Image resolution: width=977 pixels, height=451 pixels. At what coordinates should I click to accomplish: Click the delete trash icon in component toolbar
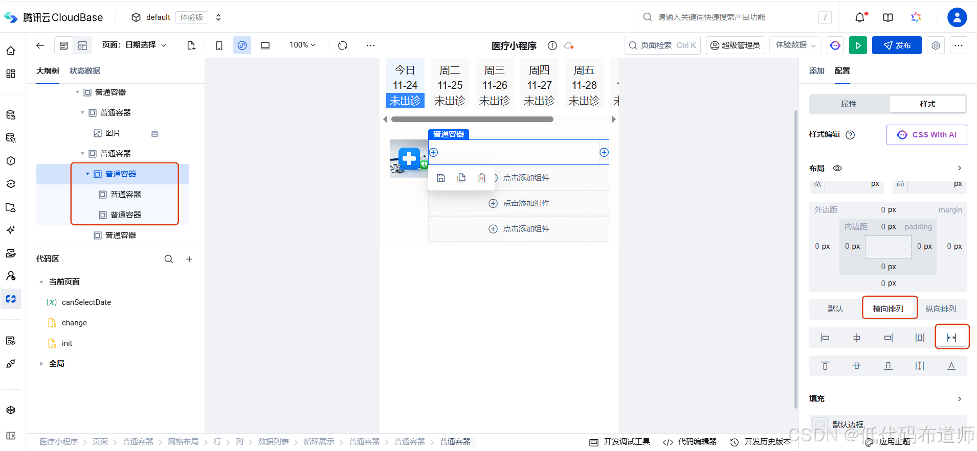tap(482, 178)
